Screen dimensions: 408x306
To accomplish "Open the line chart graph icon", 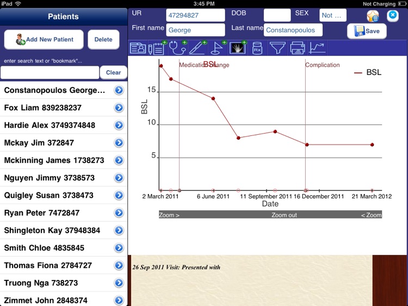I will 317,48.
